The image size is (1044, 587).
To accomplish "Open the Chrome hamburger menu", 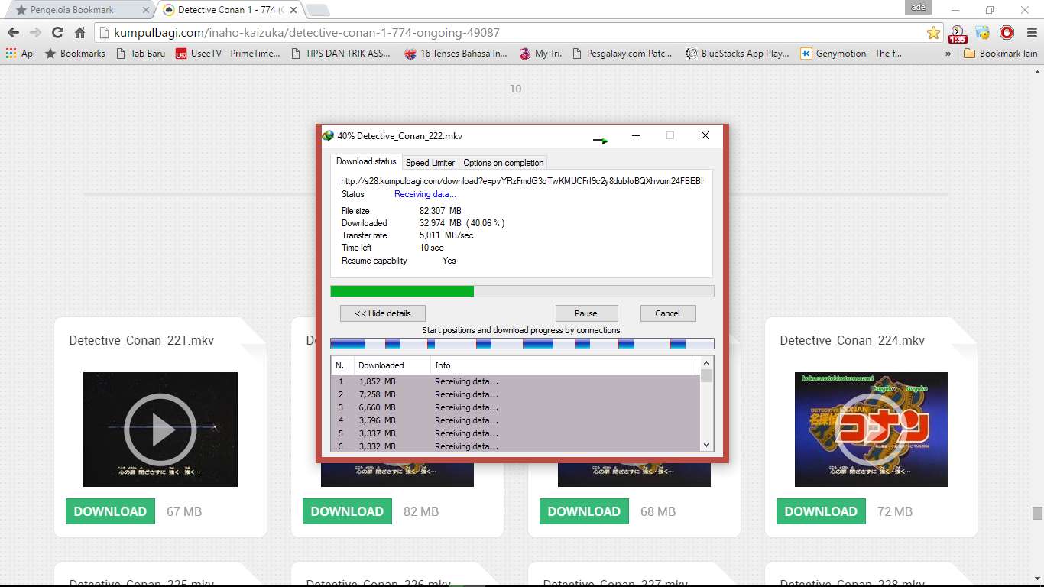I will click(1030, 33).
